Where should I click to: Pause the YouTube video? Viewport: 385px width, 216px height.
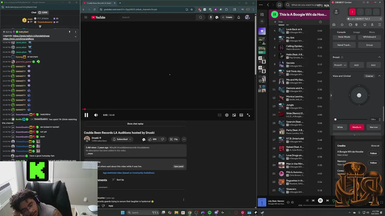coord(86,115)
